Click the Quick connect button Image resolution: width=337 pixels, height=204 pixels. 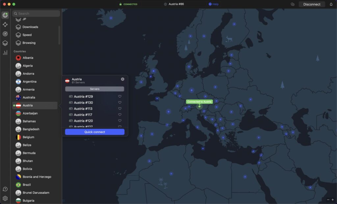[94, 132]
